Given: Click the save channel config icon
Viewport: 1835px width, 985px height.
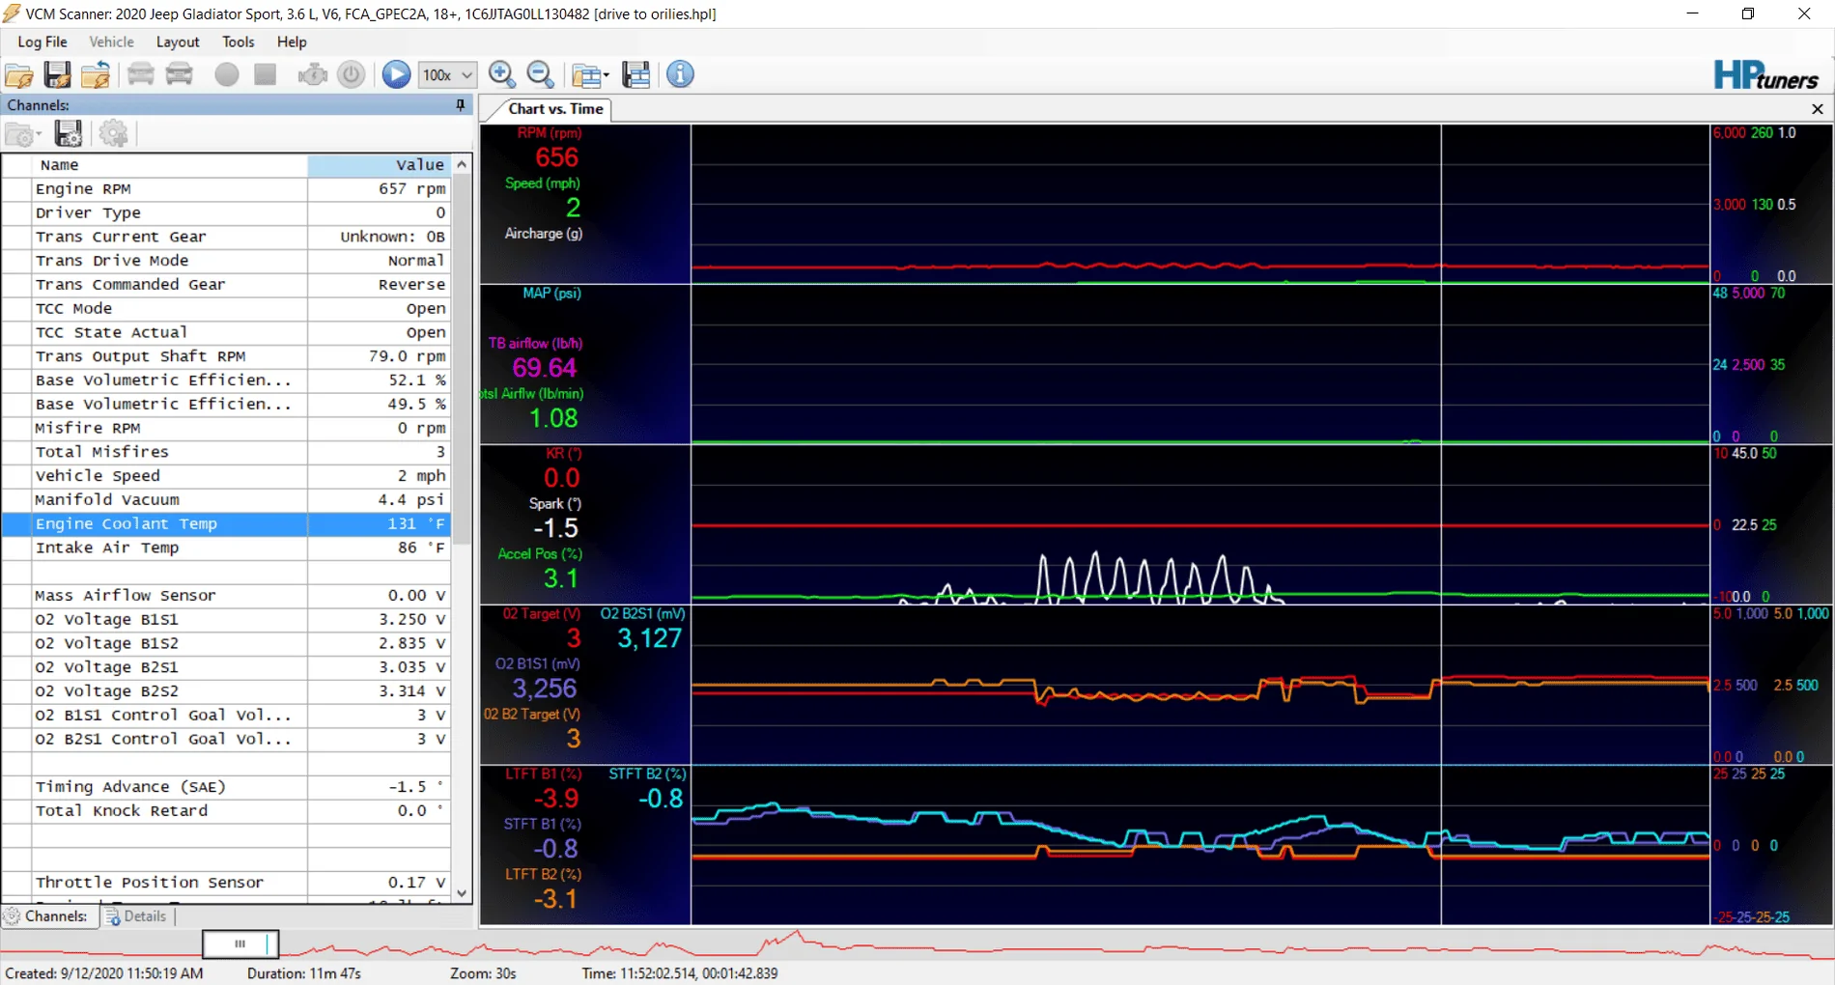Looking at the screenshot, I should tap(68, 134).
